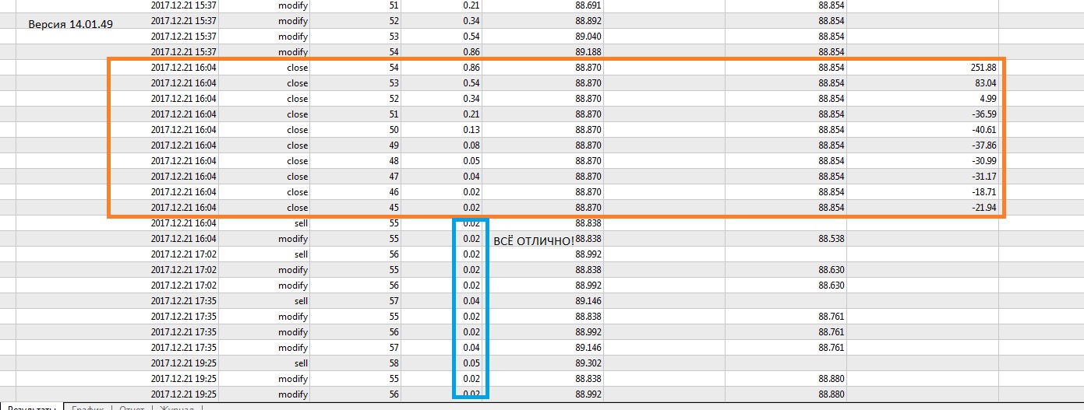Select lot size 0.86 in the close row
The width and height of the screenshot is (1084, 410).
tap(470, 68)
